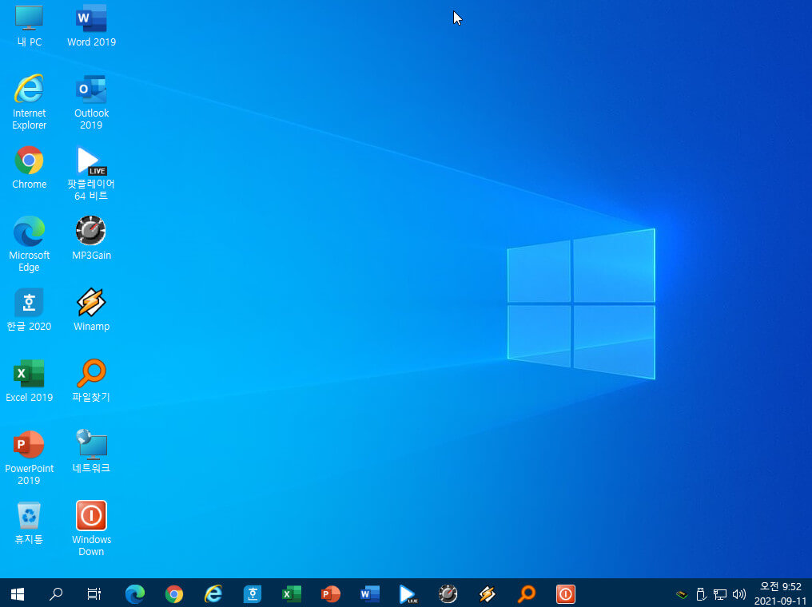Launch Excel from the taskbar
The height and width of the screenshot is (607, 812).
pos(292,593)
